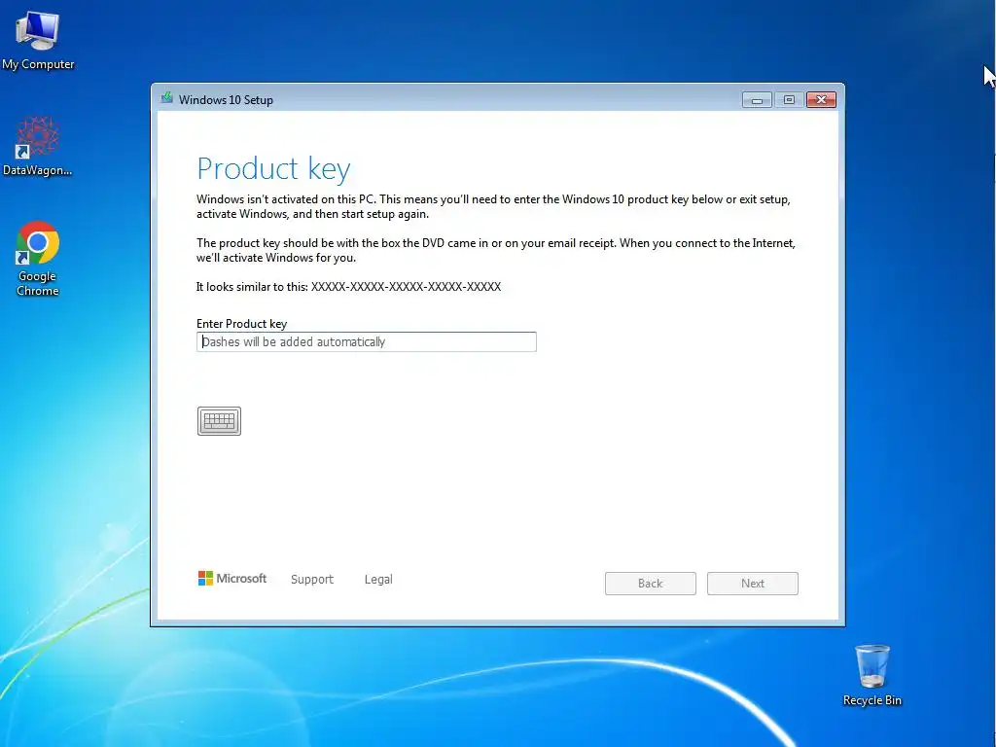The image size is (996, 747).
Task: Close the Windows 10 Setup window
Action: point(821,100)
